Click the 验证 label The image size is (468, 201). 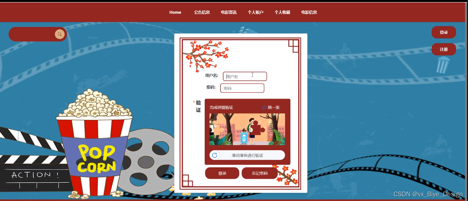198,106
